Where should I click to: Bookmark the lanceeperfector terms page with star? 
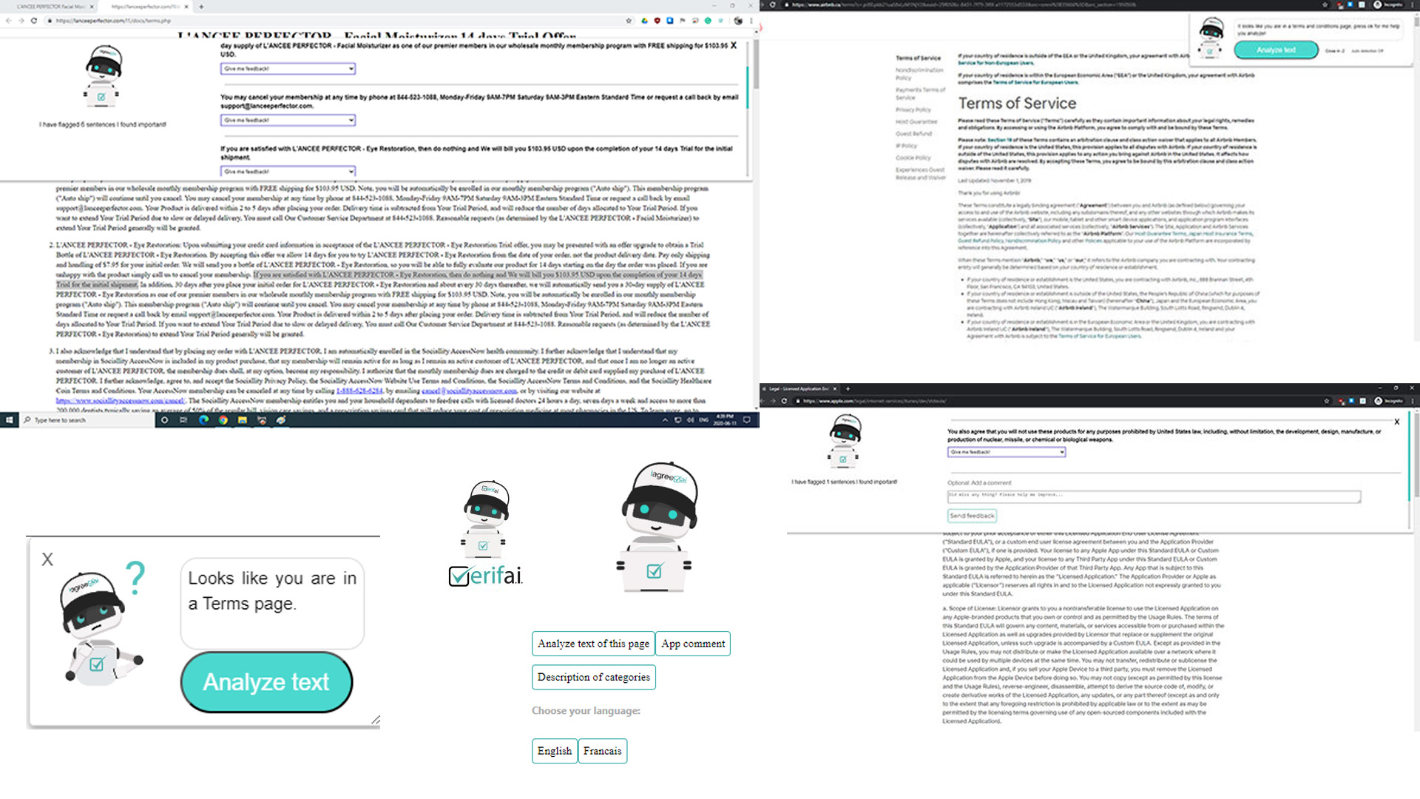(x=629, y=21)
